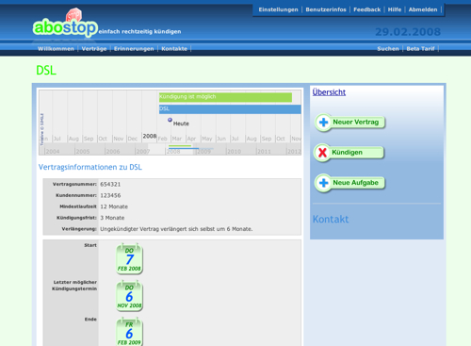Click Vertragsinformationen zu DSL heading
471x346 pixels.
[x=90, y=167]
